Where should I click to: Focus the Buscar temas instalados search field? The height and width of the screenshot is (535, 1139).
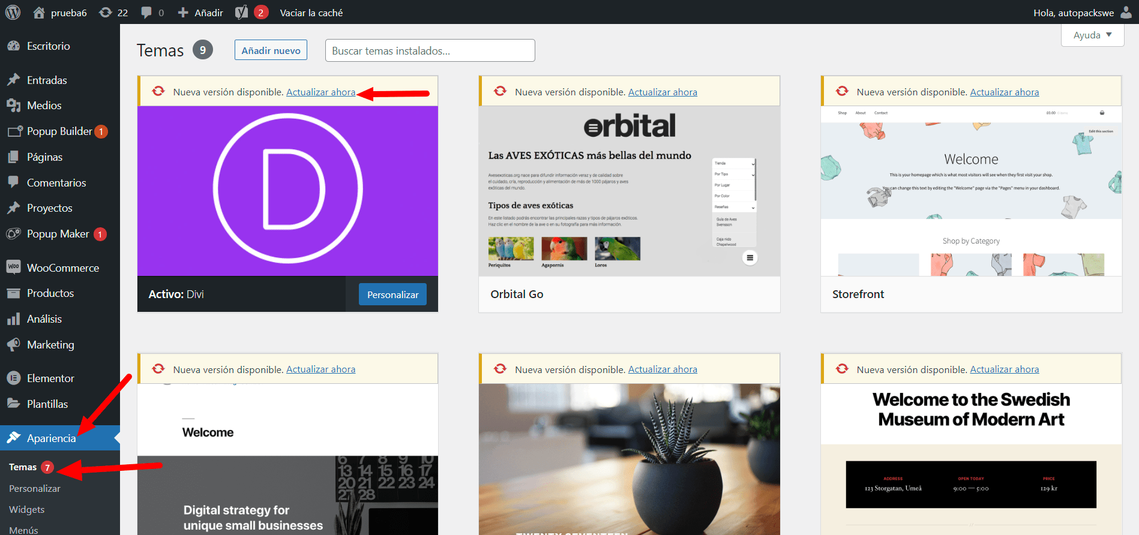(430, 50)
